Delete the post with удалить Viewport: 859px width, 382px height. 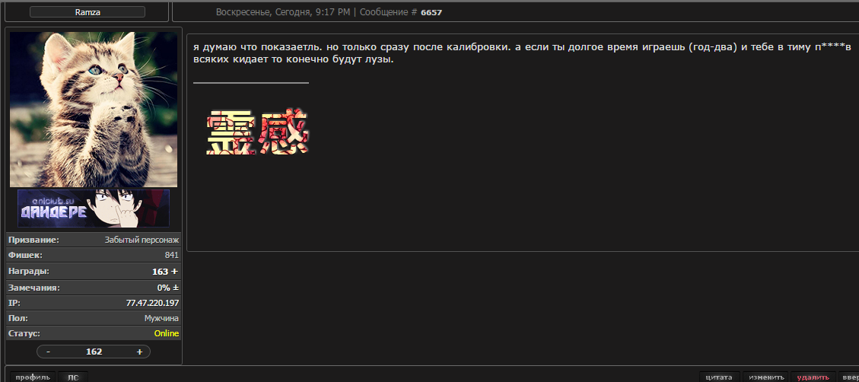pos(813,377)
